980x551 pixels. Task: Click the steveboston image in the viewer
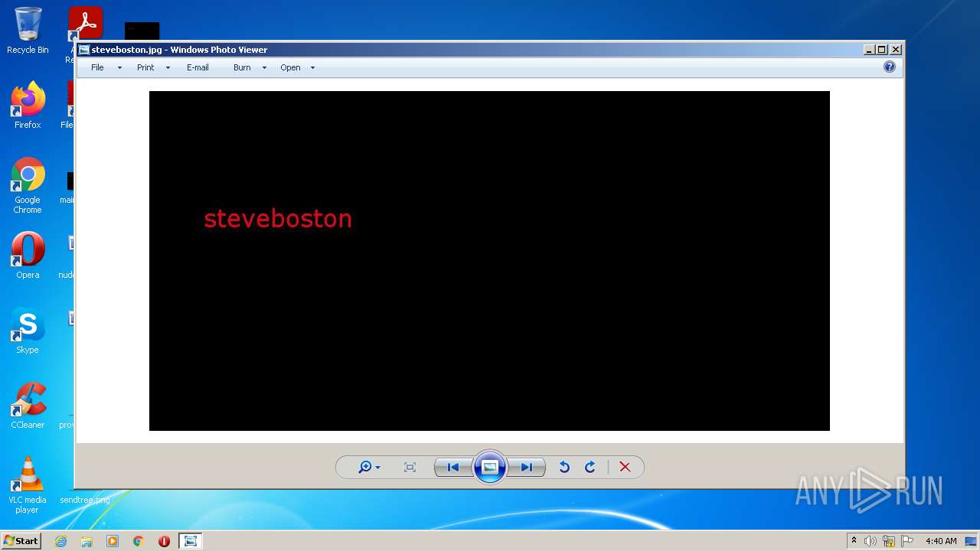(489, 261)
